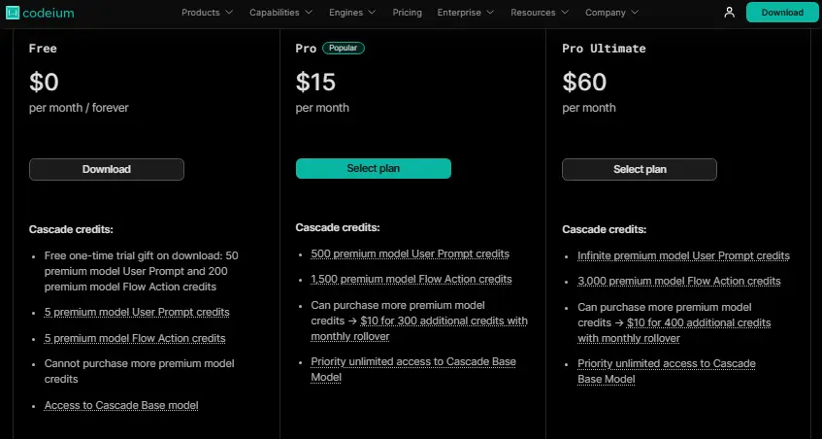Click '1,500 premium model Flow Action credits' link
The height and width of the screenshot is (439, 822).
coord(411,280)
